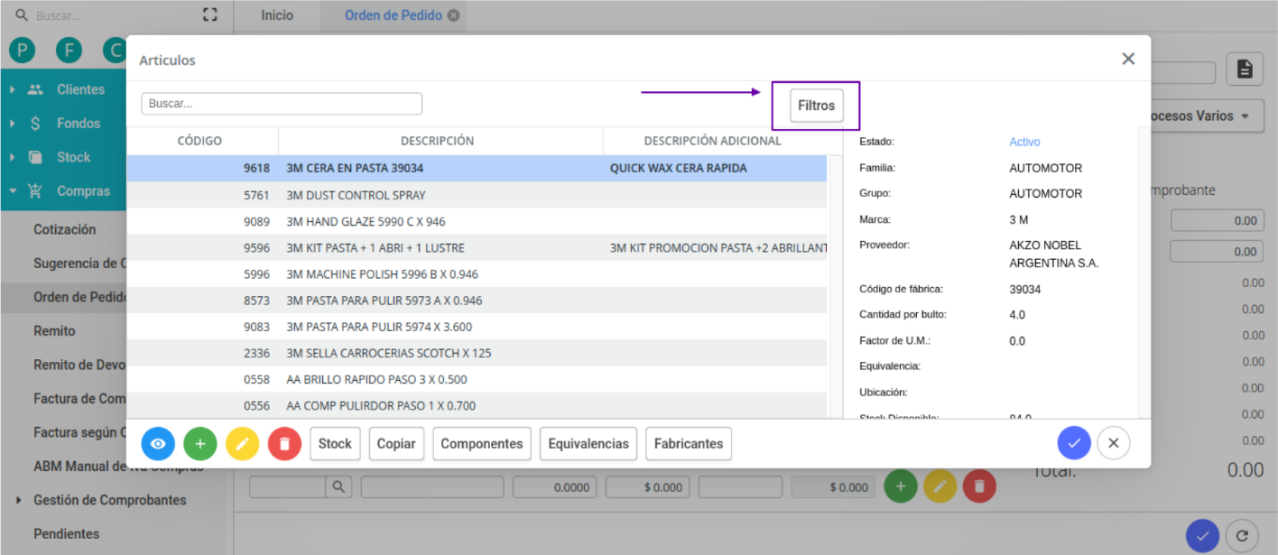Select row AA BRILLO RAPIDO PASO 3 X 0.500
The height and width of the screenshot is (555, 1278).
tap(477, 380)
